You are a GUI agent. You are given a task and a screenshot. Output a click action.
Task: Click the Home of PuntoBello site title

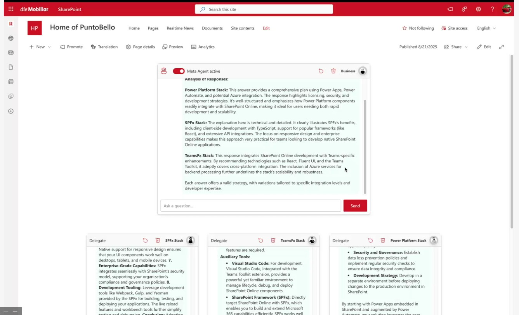click(x=82, y=27)
